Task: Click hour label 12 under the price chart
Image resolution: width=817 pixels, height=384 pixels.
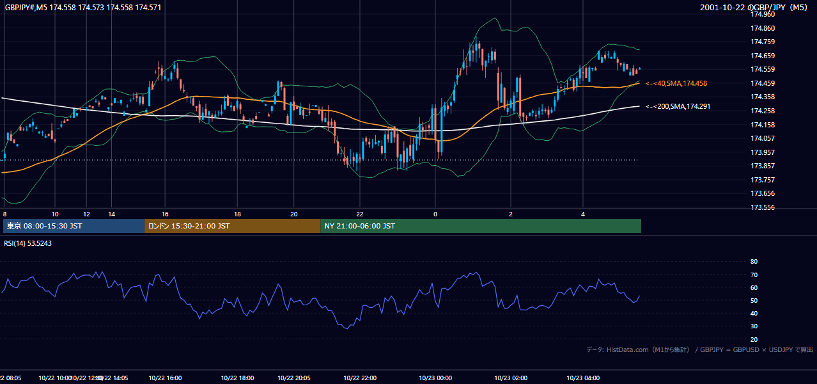Action: (x=87, y=214)
